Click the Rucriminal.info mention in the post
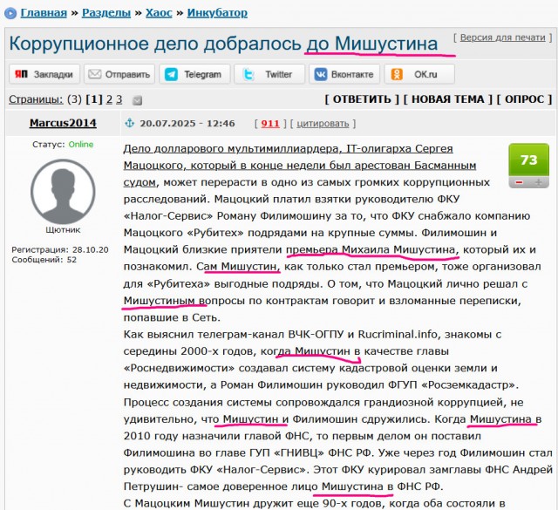Viewport: 558px width, 510px height. click(398, 334)
